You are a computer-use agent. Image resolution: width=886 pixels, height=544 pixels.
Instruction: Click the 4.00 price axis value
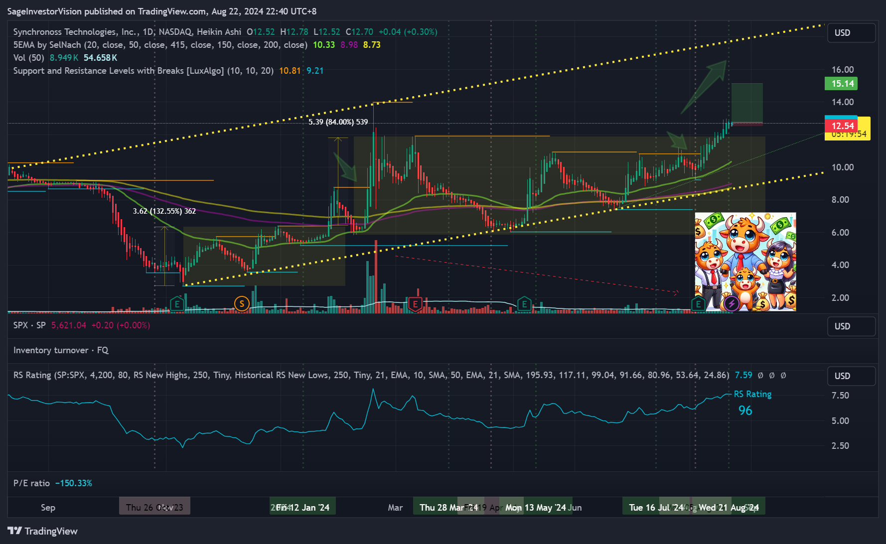(840, 265)
